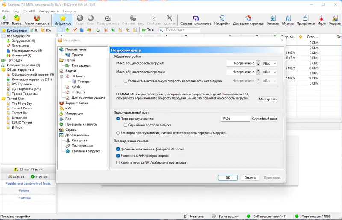342x220 pixels.
Task: Open the CometID menu
Action: [29, 11]
